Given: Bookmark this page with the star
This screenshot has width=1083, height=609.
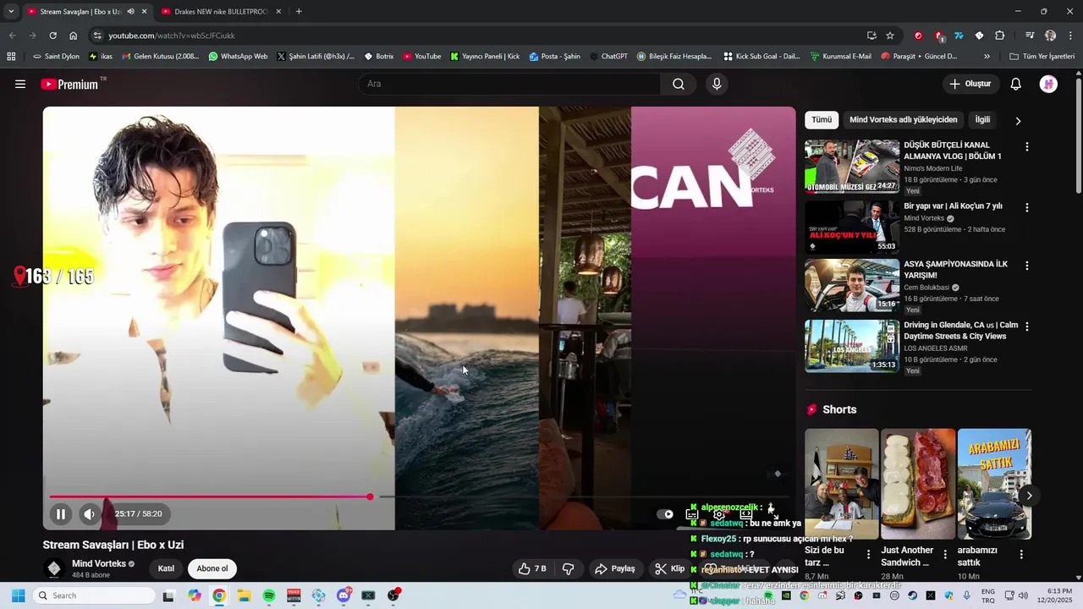Looking at the screenshot, I should 890,36.
